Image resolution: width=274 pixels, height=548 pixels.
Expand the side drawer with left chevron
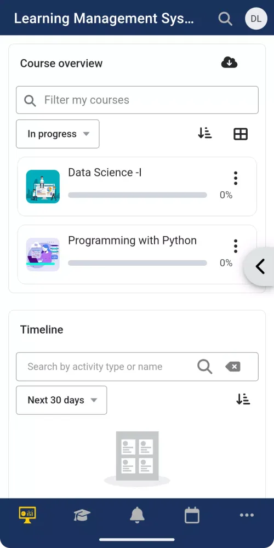tap(260, 267)
